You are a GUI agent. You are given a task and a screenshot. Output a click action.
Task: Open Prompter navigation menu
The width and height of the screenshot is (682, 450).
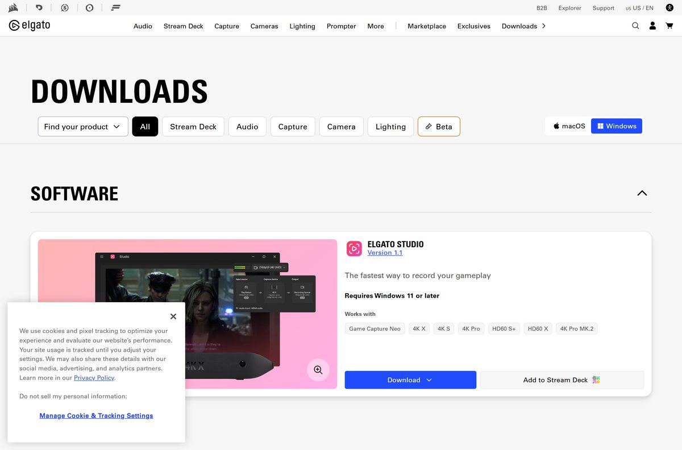pos(341,26)
